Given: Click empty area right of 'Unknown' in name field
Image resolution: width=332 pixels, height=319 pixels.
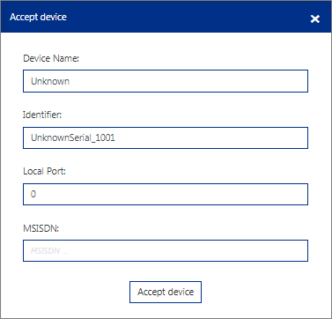Looking at the screenshot, I should (x=188, y=81).
